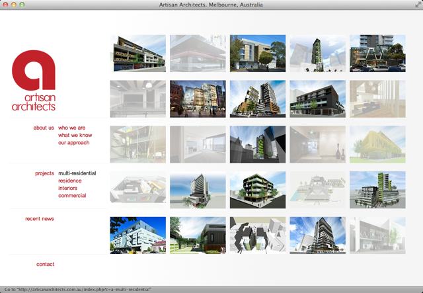The height and width of the screenshot is (293, 423).
Task: View the white apartment block under deep blue sky
Action: [137, 235]
